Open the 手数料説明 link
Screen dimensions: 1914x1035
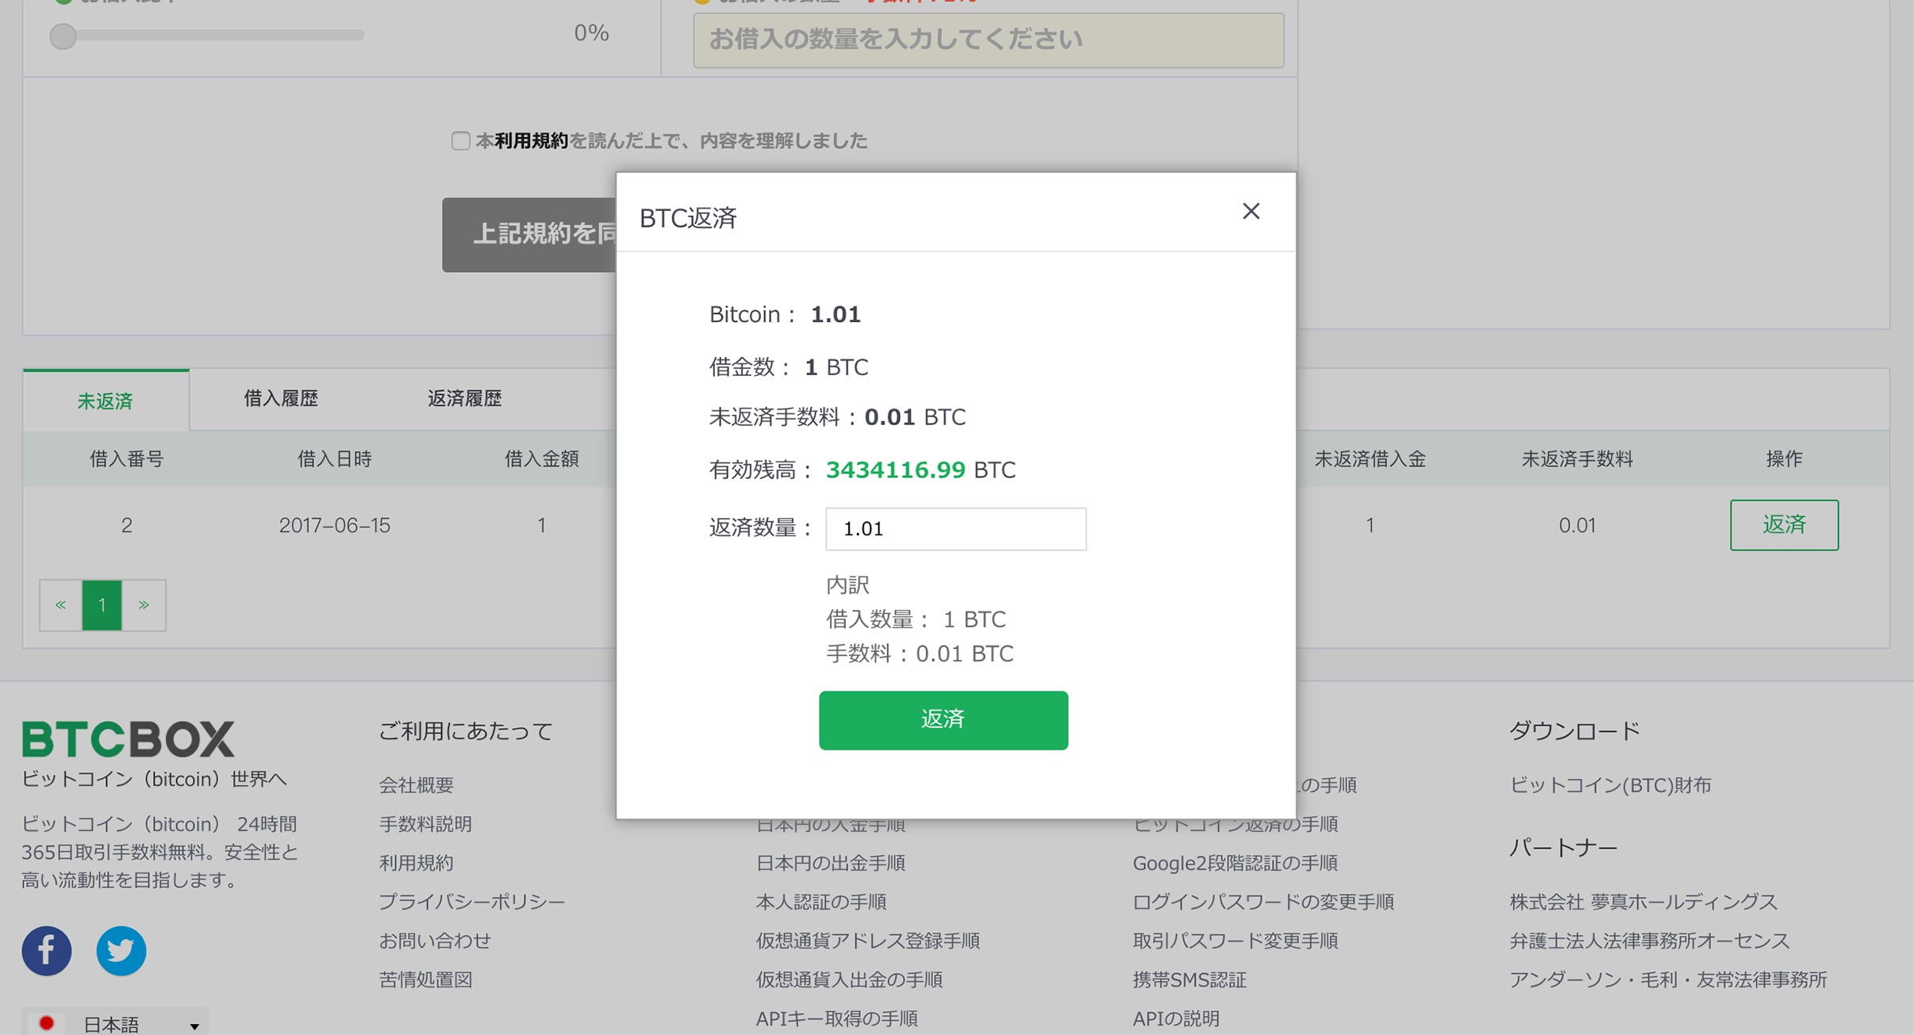coord(425,824)
